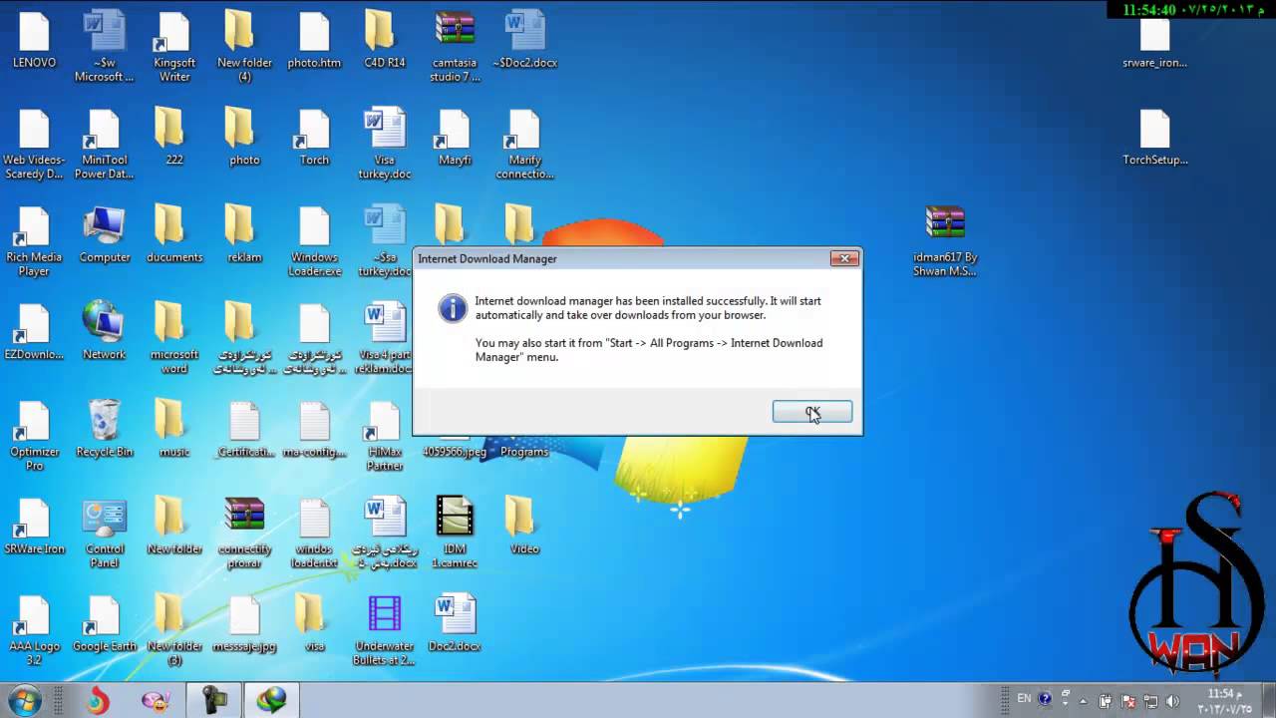This screenshot has width=1276, height=718.
Task: Select the Underwater Bullets video file
Action: [384, 631]
